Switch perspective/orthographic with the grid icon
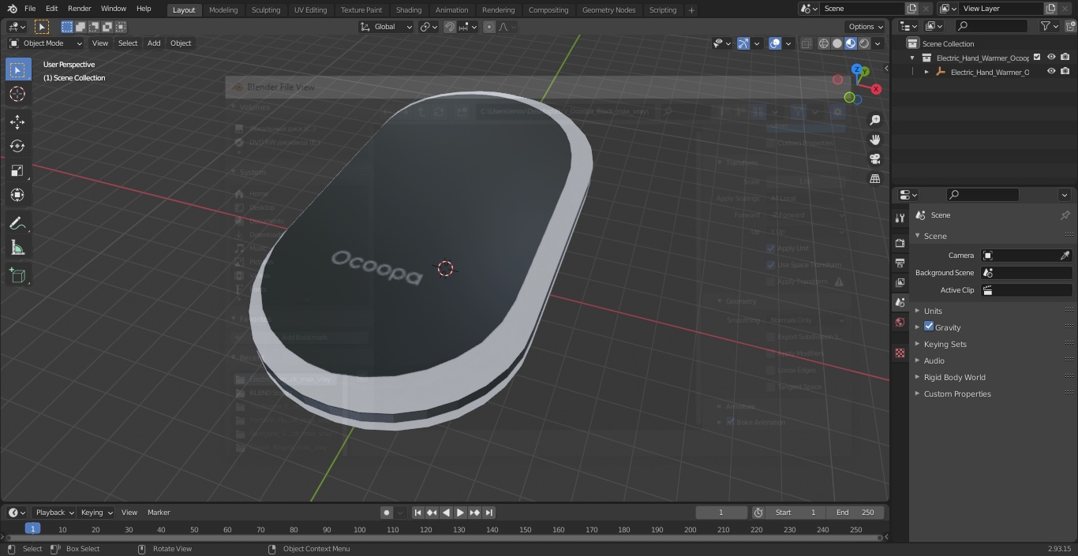1078x556 pixels. pyautogui.click(x=875, y=179)
